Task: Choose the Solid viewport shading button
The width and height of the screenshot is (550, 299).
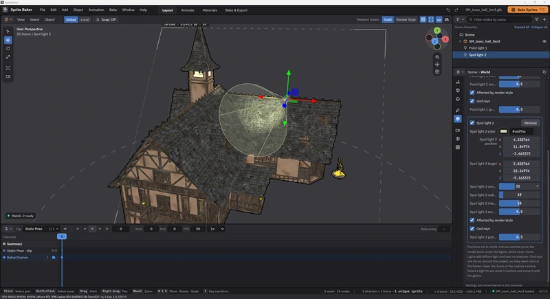Action: coord(388,20)
